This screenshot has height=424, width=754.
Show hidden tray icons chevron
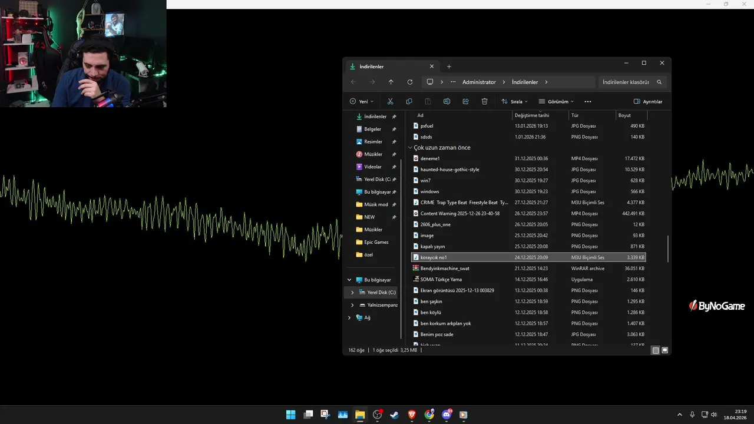679,415
